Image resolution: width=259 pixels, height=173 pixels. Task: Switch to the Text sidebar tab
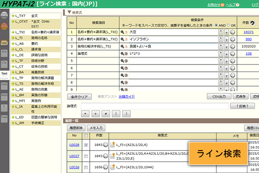point(4,74)
